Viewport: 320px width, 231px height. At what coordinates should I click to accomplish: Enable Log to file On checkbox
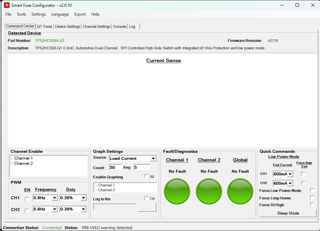pos(146,198)
